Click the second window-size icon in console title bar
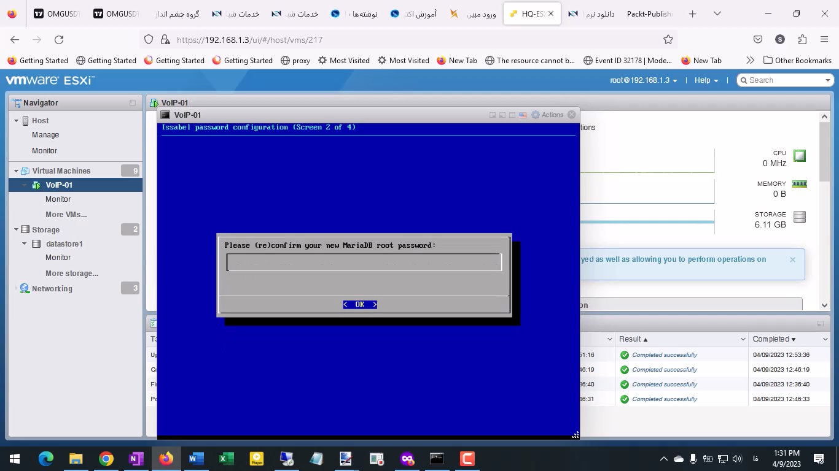 [x=502, y=115]
